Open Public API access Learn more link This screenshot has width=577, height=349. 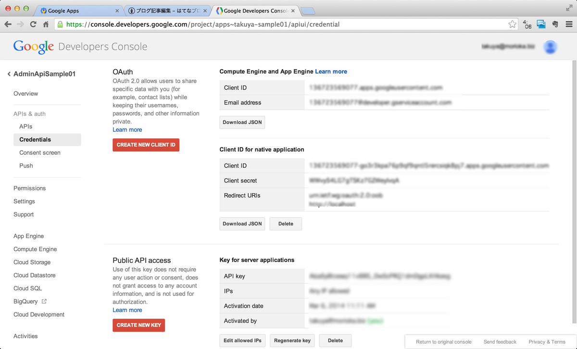pyautogui.click(x=127, y=310)
